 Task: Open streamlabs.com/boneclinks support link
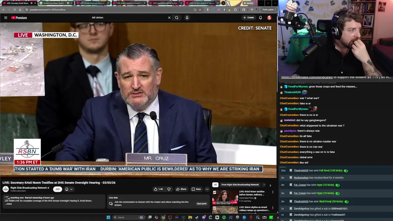coord(307,77)
